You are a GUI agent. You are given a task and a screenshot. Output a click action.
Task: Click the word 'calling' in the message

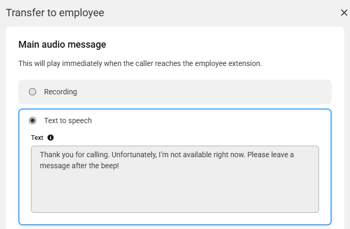[98, 155]
